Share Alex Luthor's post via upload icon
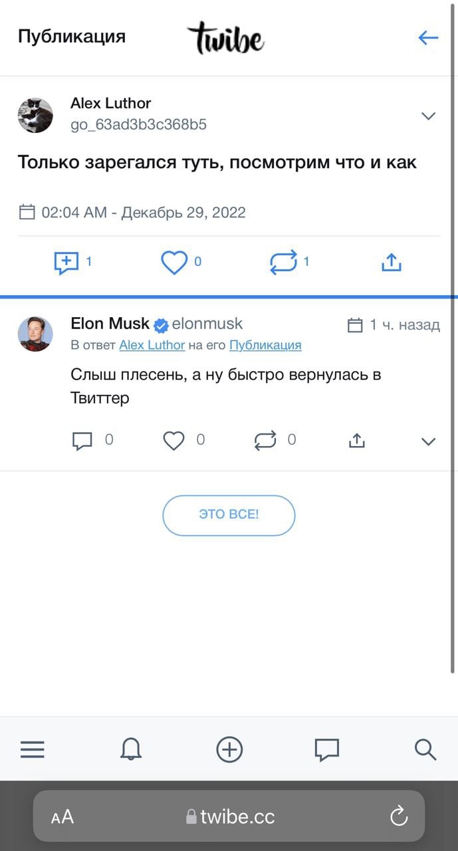Viewport: 458px width, 851px height. (392, 263)
